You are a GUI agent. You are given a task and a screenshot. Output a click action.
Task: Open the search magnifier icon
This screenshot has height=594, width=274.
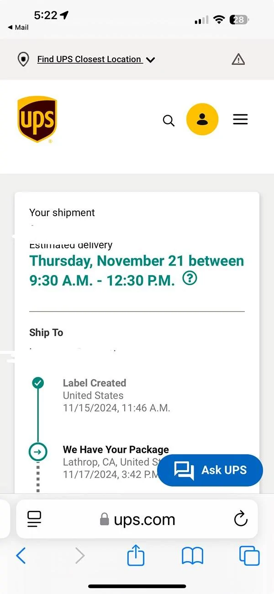click(169, 121)
